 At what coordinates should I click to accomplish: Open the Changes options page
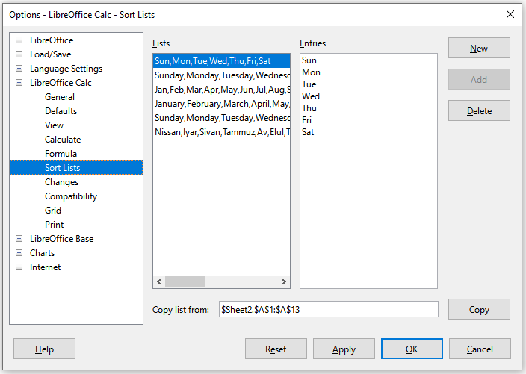tap(61, 182)
